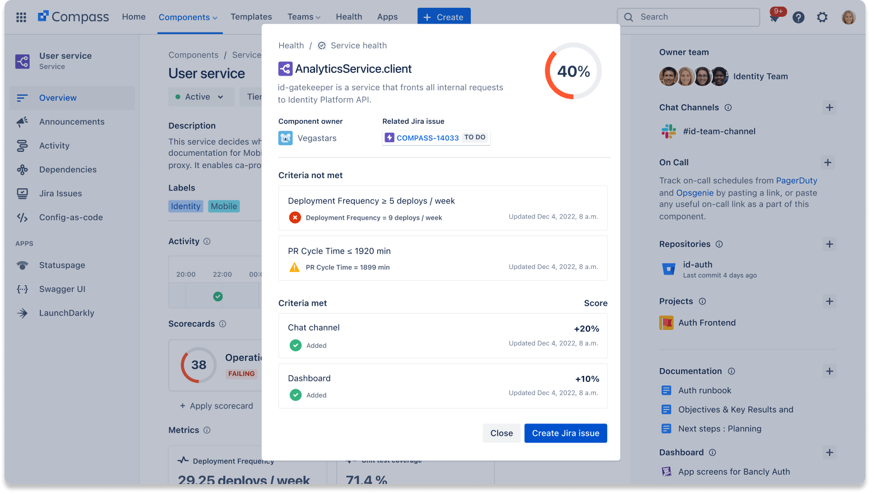Click the 40% health score ring
The image size is (870, 493).
point(573,71)
